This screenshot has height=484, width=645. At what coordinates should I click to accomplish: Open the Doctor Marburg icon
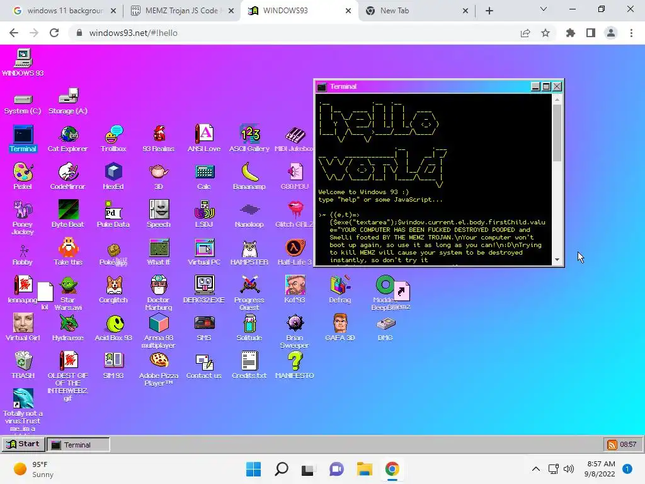159,292
